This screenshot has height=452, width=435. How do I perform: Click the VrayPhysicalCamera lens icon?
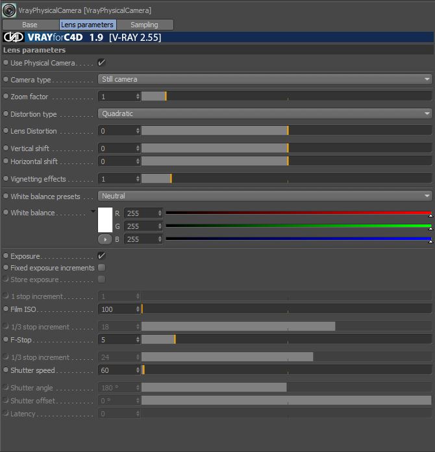pos(9,10)
